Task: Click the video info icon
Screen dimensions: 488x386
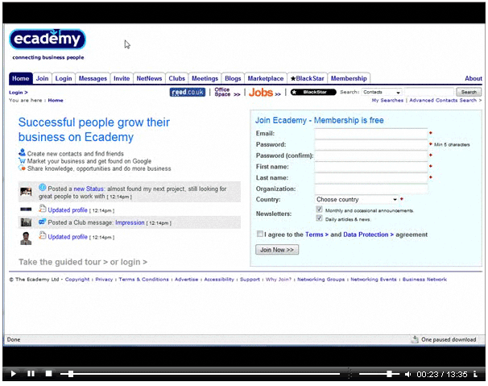Action: click(475, 374)
